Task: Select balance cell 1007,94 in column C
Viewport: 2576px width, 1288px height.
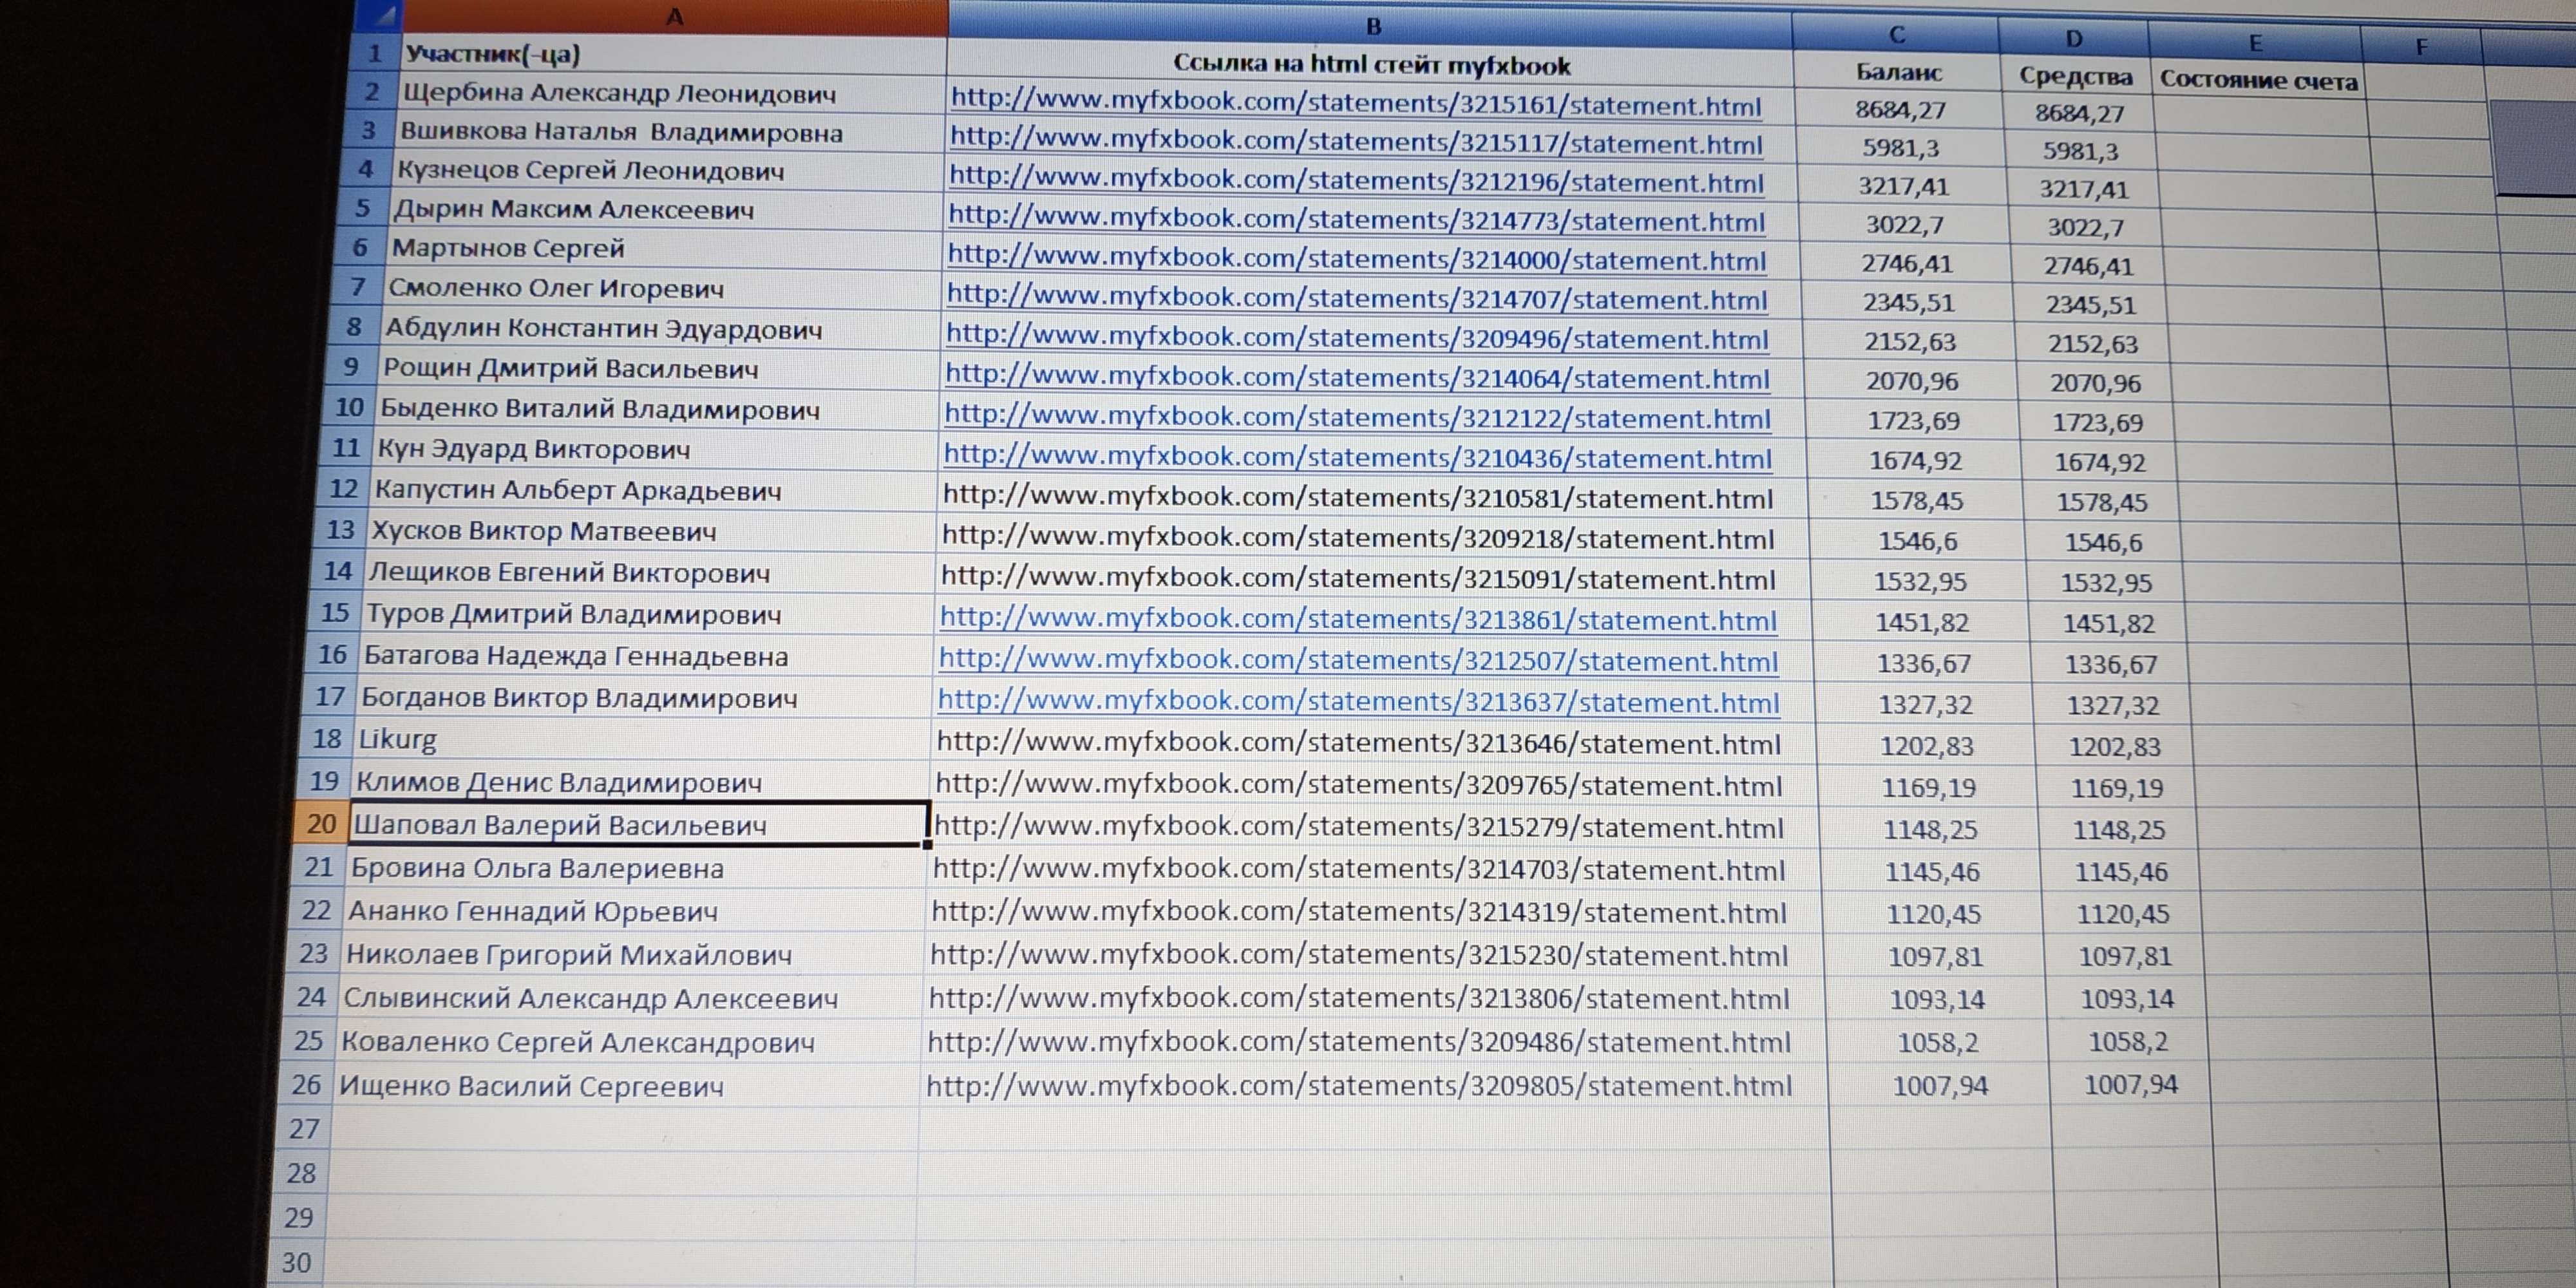Action: tap(1940, 1085)
